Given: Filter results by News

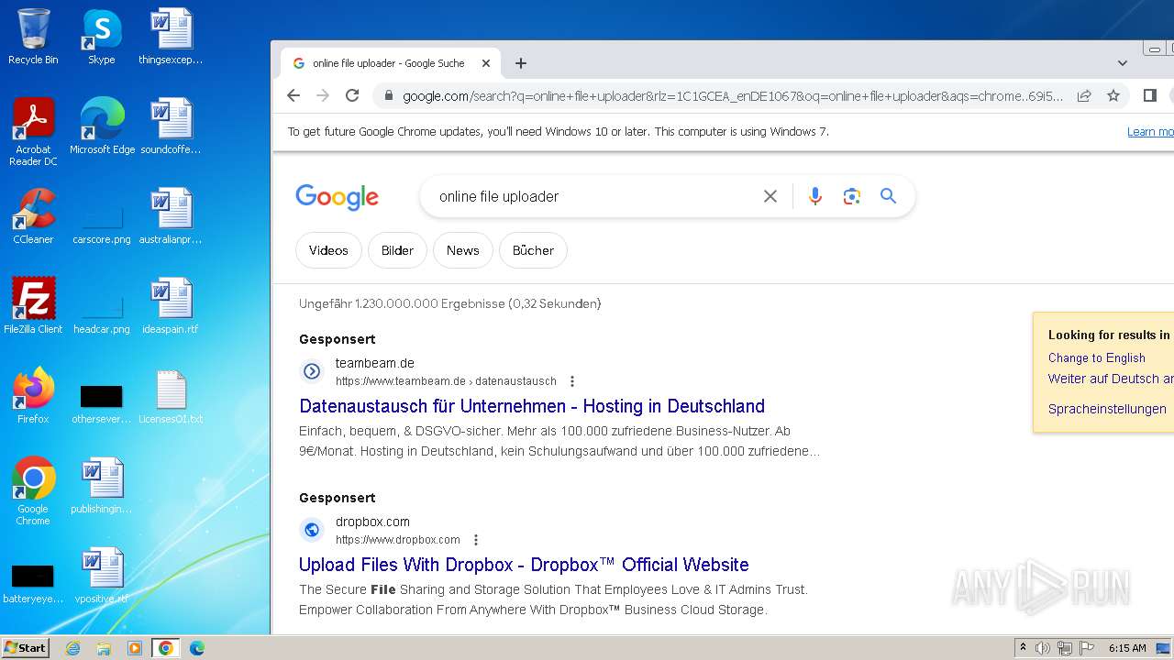Looking at the screenshot, I should coord(463,250).
